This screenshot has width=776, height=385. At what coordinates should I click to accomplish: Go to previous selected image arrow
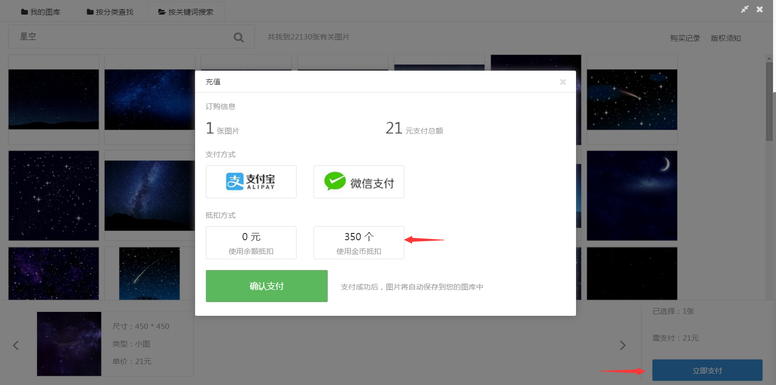click(16, 346)
